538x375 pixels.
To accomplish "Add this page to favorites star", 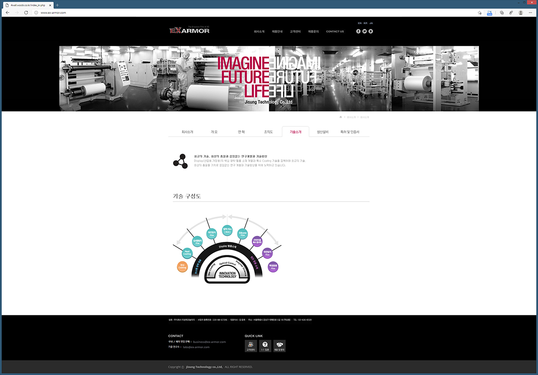I will [x=480, y=13].
